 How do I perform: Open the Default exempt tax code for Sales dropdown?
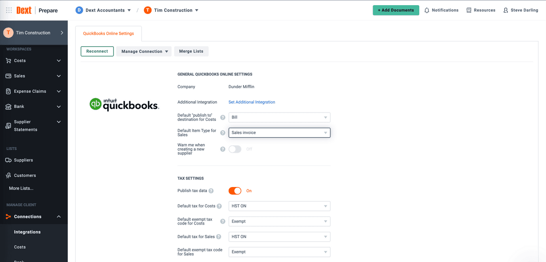[x=279, y=252]
